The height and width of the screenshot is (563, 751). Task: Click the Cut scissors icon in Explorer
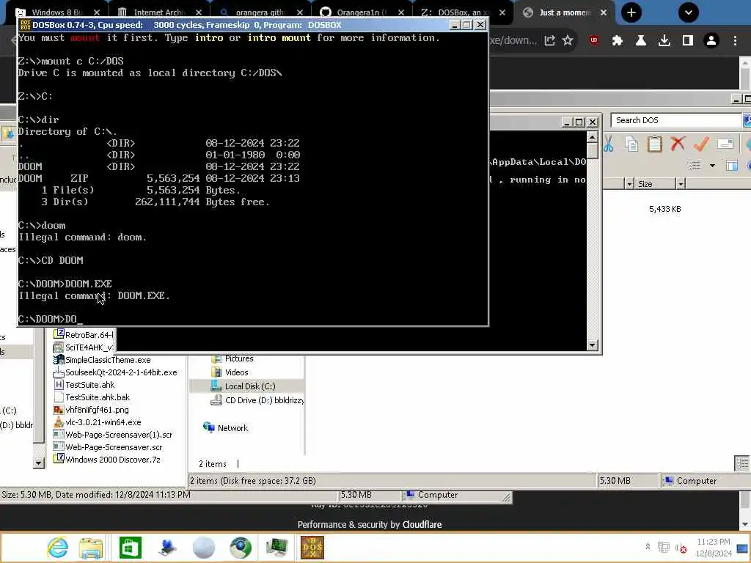[608, 144]
